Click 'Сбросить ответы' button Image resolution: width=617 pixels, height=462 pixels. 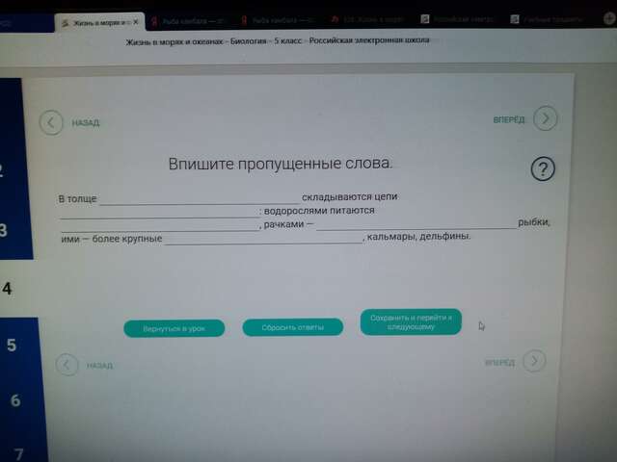coord(293,327)
